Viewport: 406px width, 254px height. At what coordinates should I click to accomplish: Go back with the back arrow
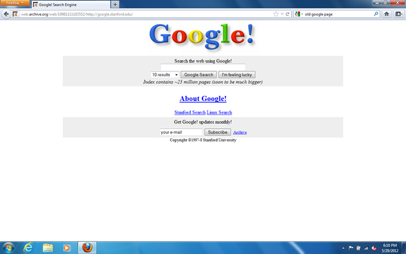[x=6, y=14]
